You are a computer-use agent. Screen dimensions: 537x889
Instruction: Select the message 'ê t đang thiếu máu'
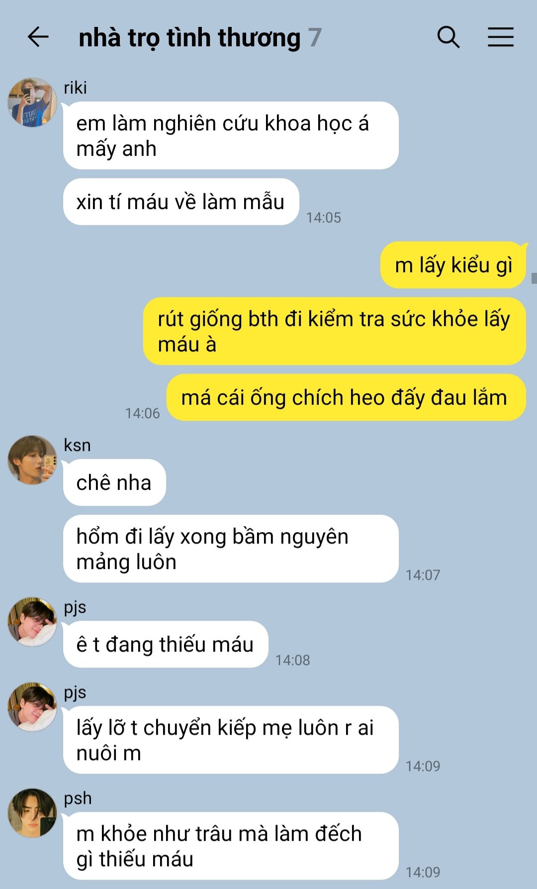(166, 644)
